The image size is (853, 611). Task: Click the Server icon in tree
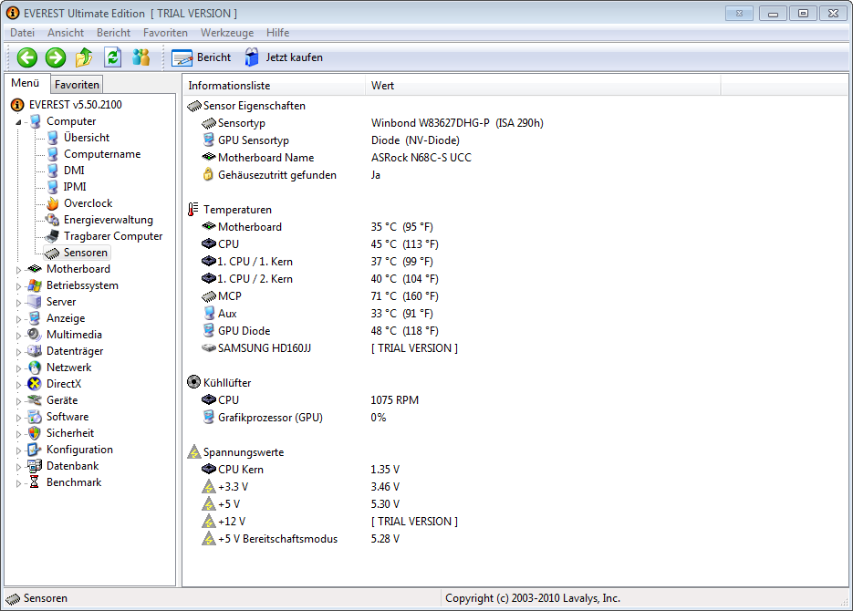pyautogui.click(x=35, y=302)
